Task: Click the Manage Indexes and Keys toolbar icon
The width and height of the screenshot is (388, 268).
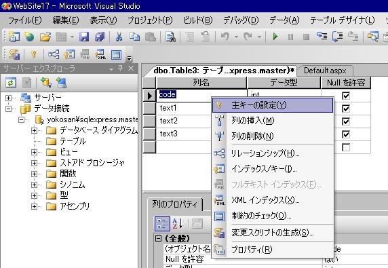Action: (69, 54)
